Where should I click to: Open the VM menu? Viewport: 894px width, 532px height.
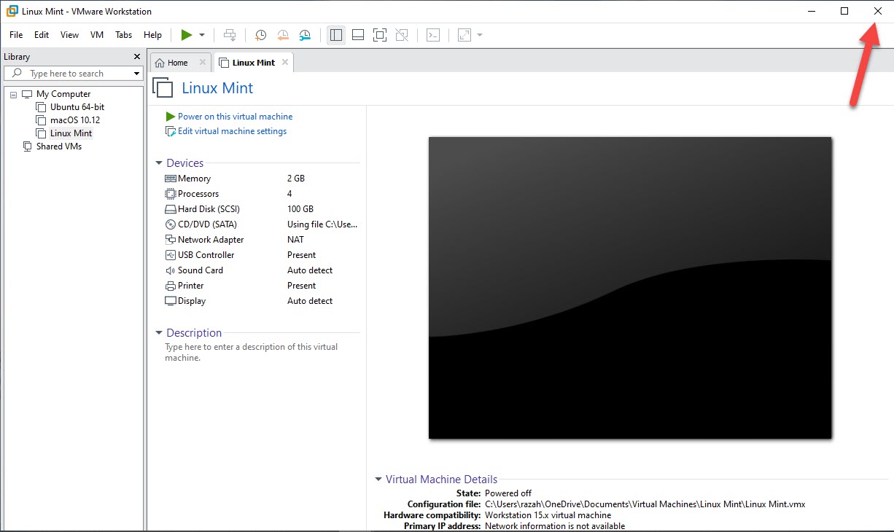click(x=97, y=35)
